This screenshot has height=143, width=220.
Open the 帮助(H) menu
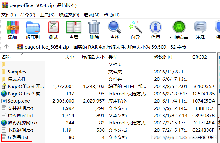[x=112, y=15]
